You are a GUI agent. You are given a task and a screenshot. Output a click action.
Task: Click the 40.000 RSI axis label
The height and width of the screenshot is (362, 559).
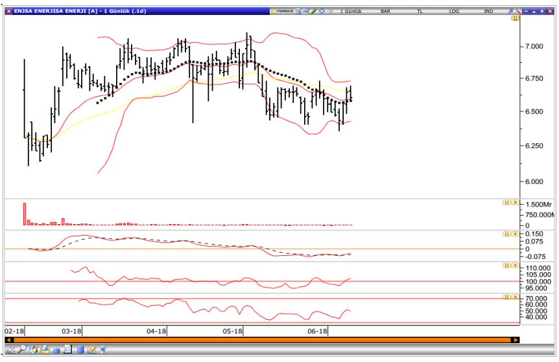coord(536,317)
